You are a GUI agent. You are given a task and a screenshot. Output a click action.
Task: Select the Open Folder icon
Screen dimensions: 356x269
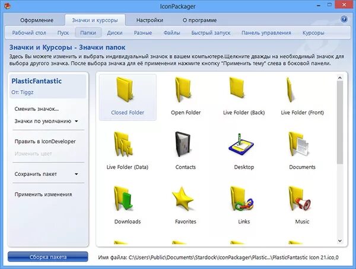coord(183,90)
